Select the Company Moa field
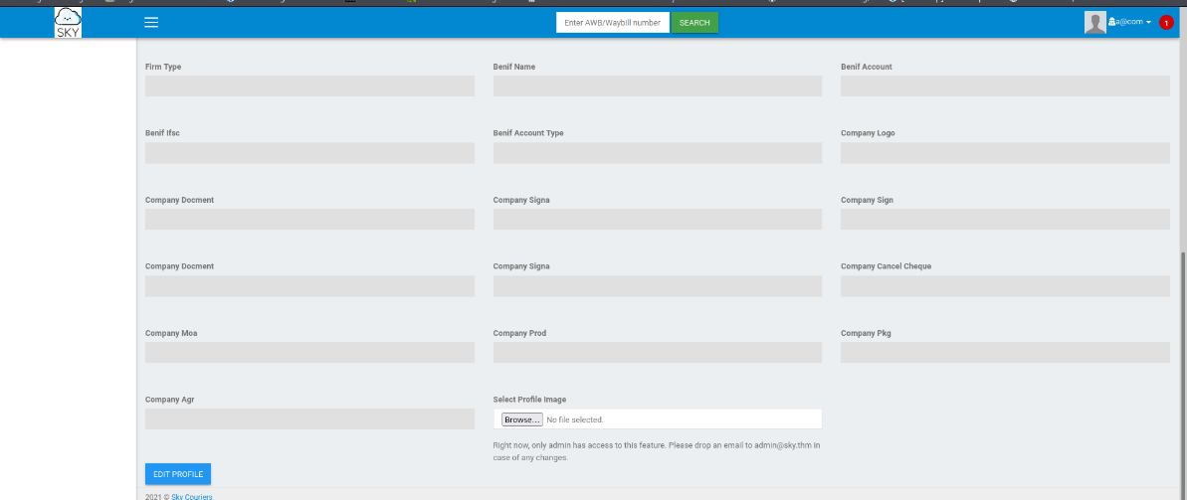The image size is (1187, 500). [309, 353]
